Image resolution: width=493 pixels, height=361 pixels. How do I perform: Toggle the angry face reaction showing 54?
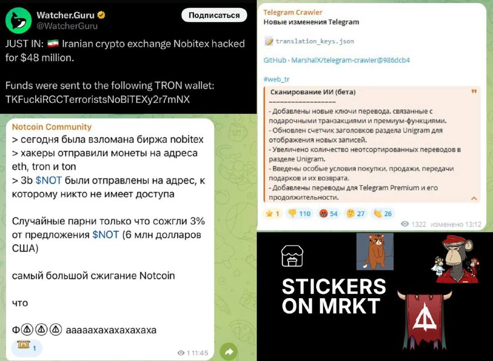coord(328,214)
